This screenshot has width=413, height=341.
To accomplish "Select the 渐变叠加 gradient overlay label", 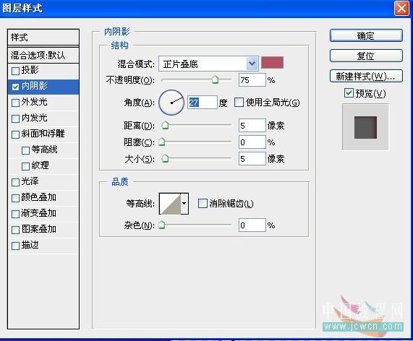I will [x=39, y=213].
